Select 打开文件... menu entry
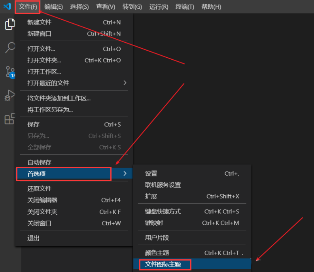314x272 pixels. point(74,49)
